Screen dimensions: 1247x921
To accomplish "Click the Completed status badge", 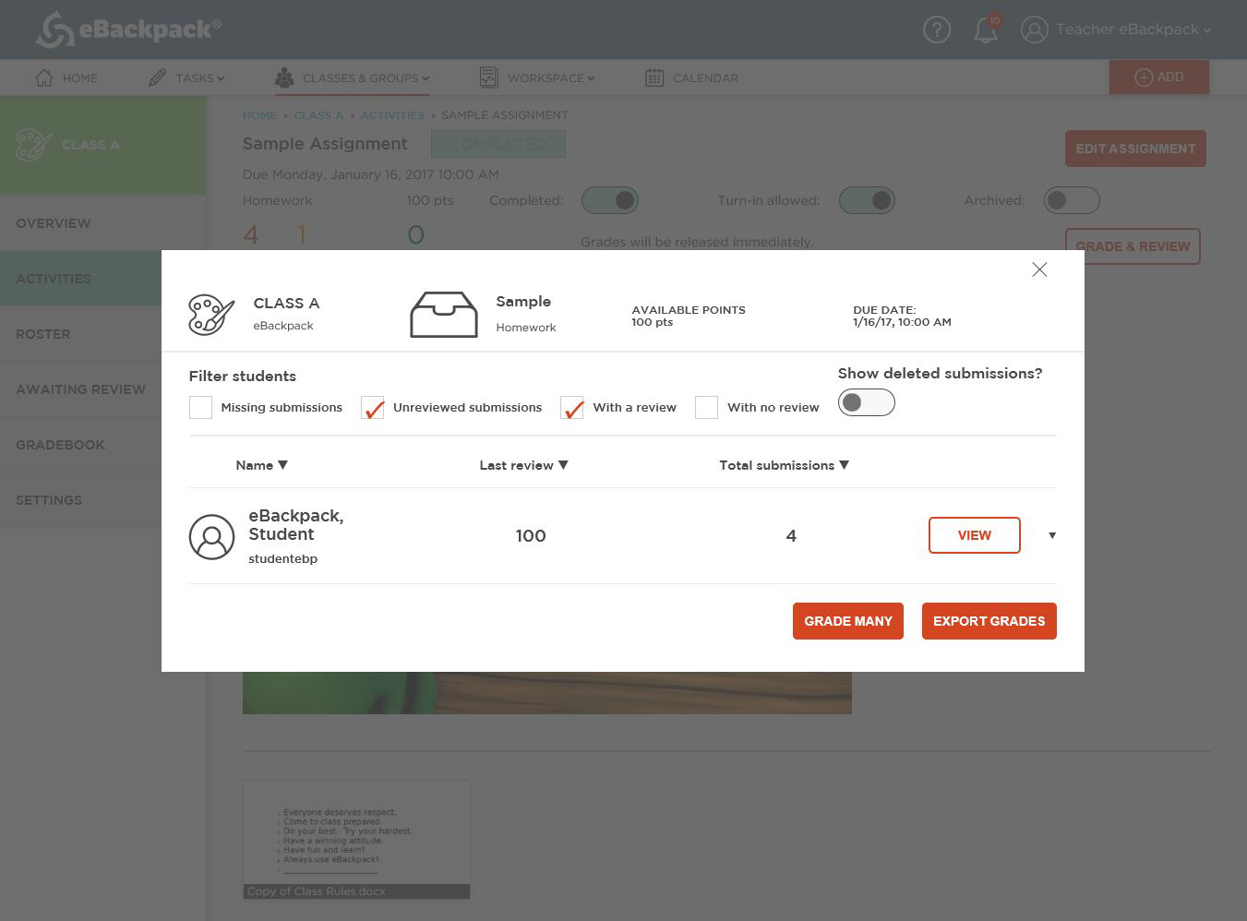I will point(498,144).
